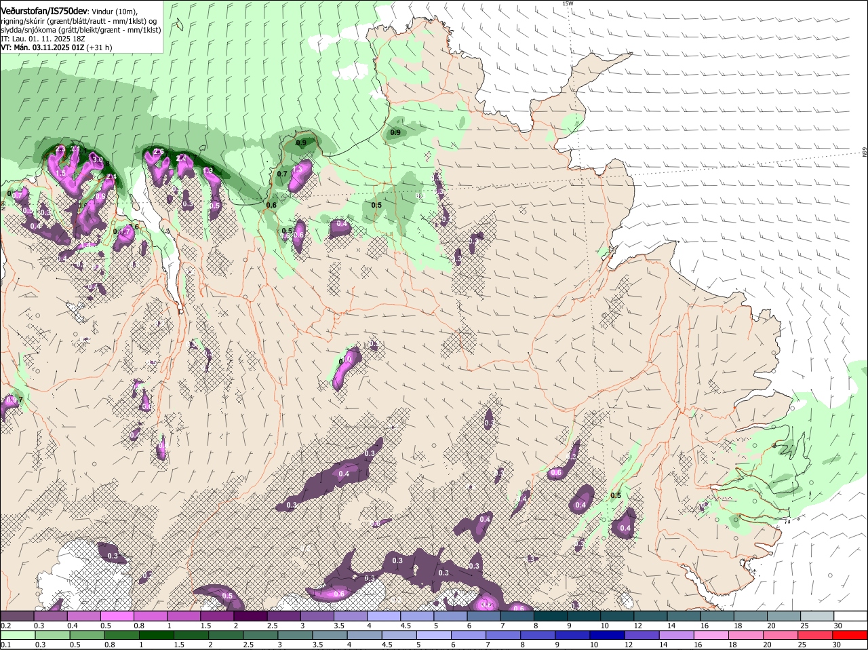Viewport: 868px width, 650px height.
Task: Pick the lower rain legend swatch between 3.5 and 4
Action: coord(331,635)
